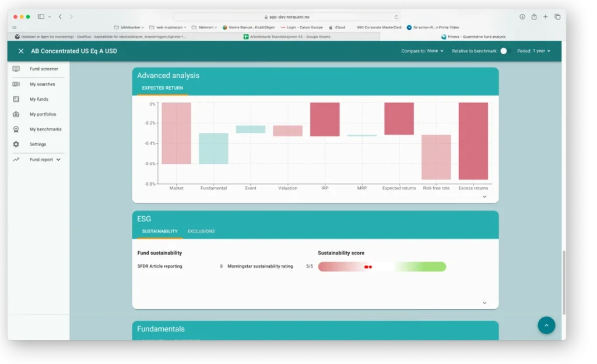Switch to the Exclusions tab
The width and height of the screenshot is (597, 364).
pyautogui.click(x=201, y=231)
